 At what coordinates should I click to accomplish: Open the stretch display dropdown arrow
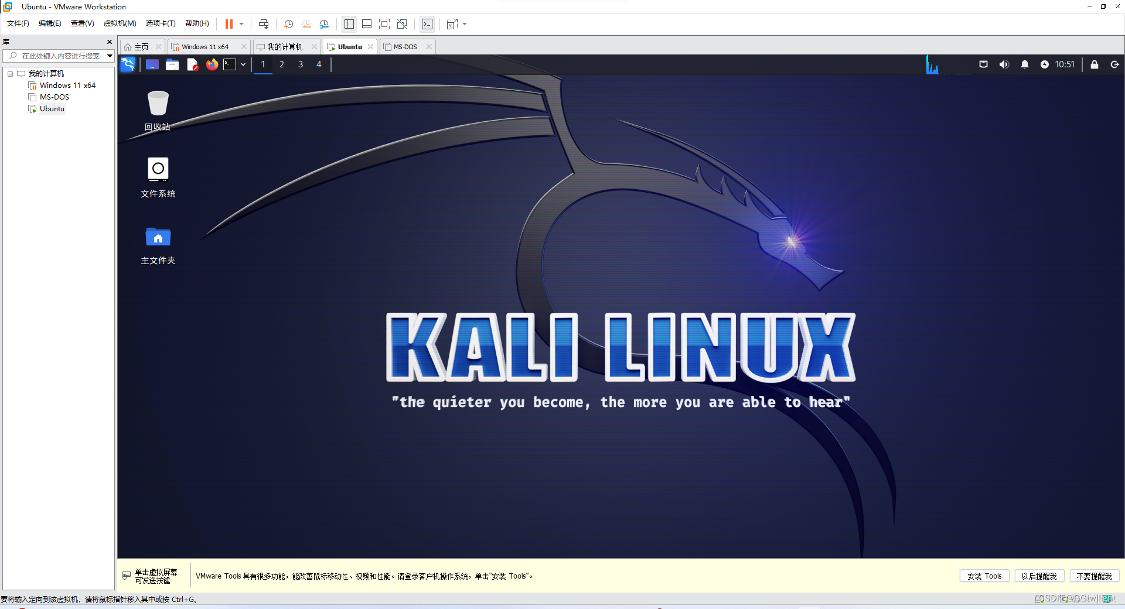465,24
